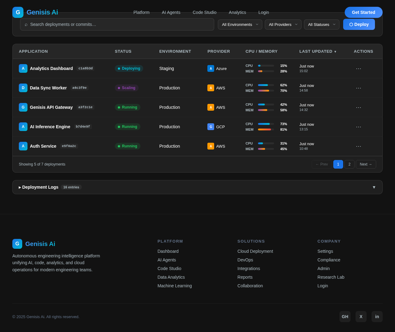Click the Get Started button

364,12
